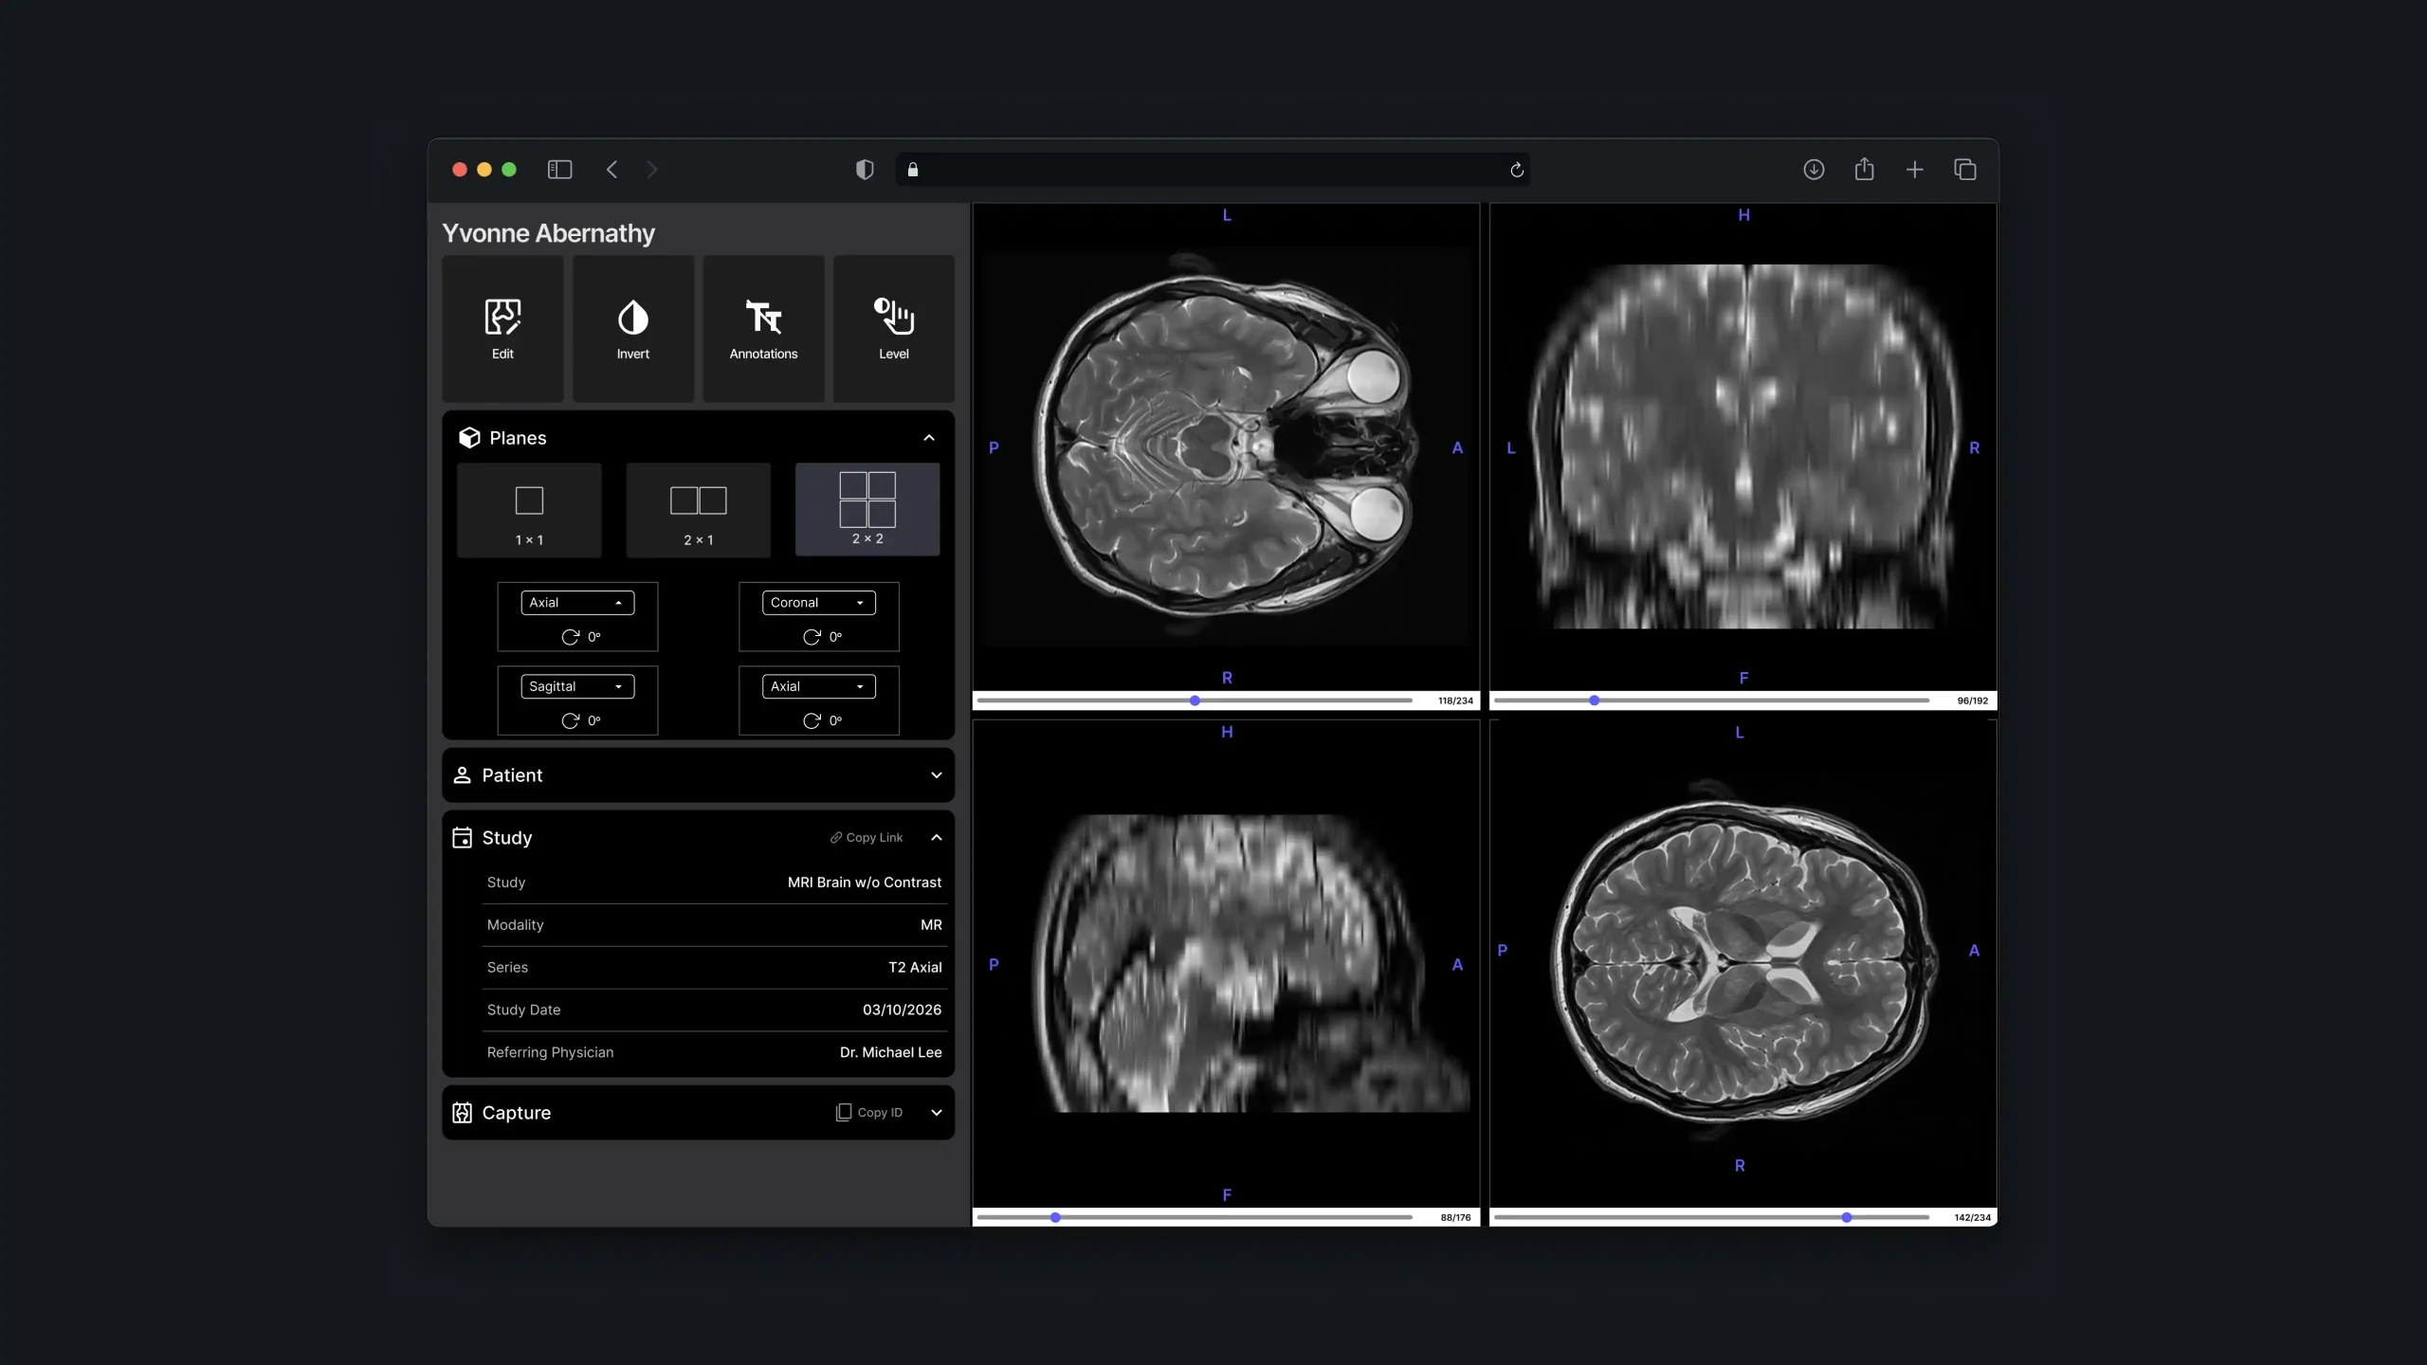Click the '03/10/2026' study date
The image size is (2427, 1365).
pyautogui.click(x=902, y=1010)
